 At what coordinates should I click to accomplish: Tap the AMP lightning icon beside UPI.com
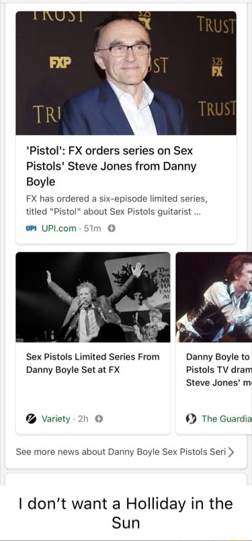point(112,228)
